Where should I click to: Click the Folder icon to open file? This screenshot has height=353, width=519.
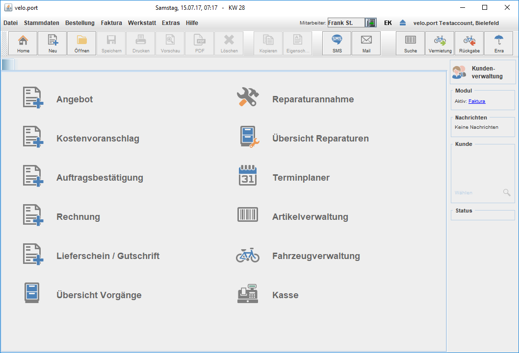pos(82,44)
